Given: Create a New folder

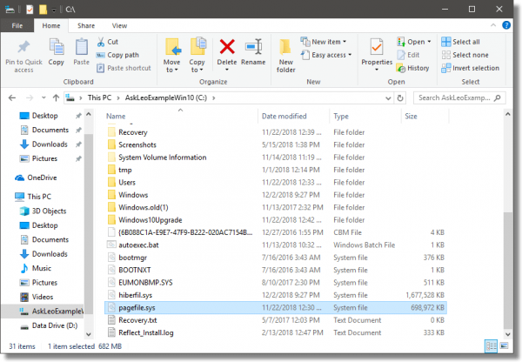Looking at the screenshot, I should 285,55.
